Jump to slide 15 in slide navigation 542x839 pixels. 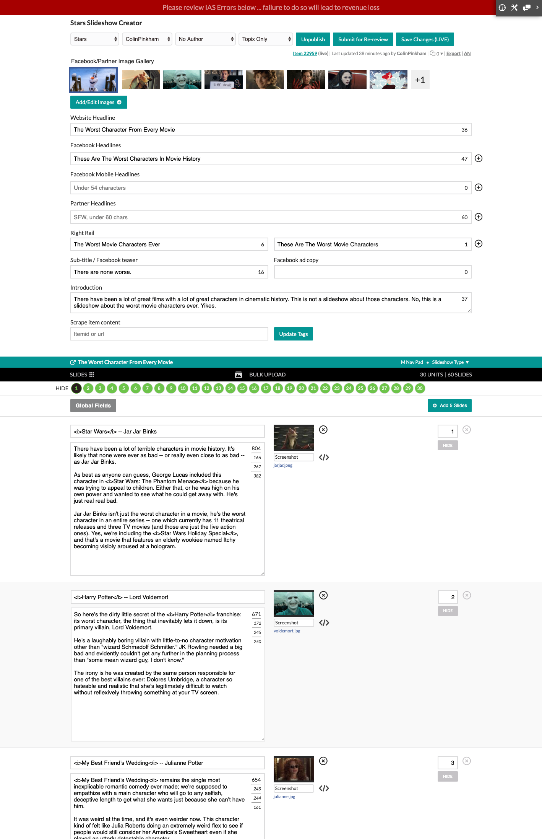242,388
